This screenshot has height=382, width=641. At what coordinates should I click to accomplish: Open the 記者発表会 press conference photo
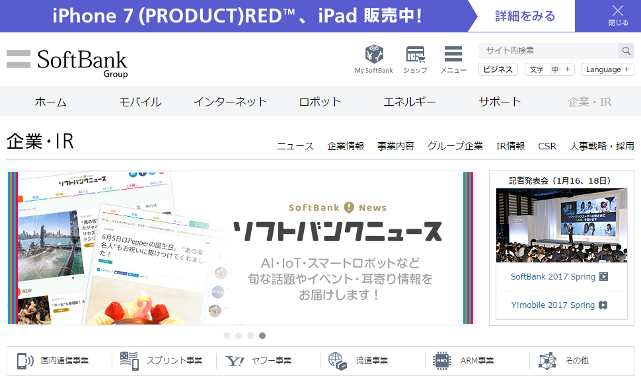[561, 225]
